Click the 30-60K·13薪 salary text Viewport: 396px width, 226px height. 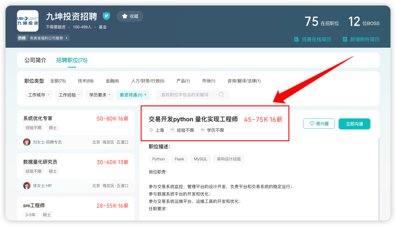tap(113, 162)
